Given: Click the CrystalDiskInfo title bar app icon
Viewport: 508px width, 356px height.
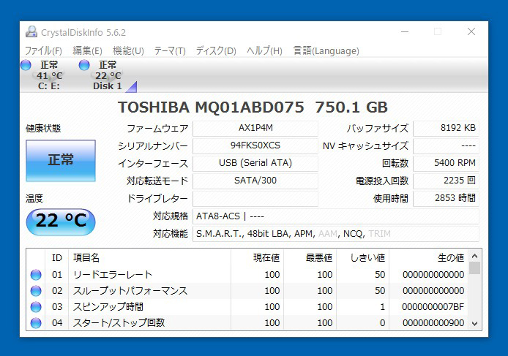Looking at the screenshot, I should (31, 32).
